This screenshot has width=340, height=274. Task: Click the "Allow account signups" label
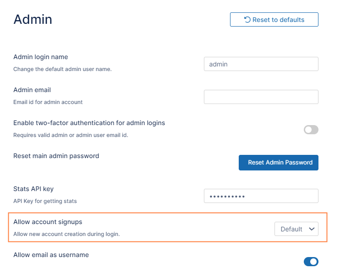[48, 222]
